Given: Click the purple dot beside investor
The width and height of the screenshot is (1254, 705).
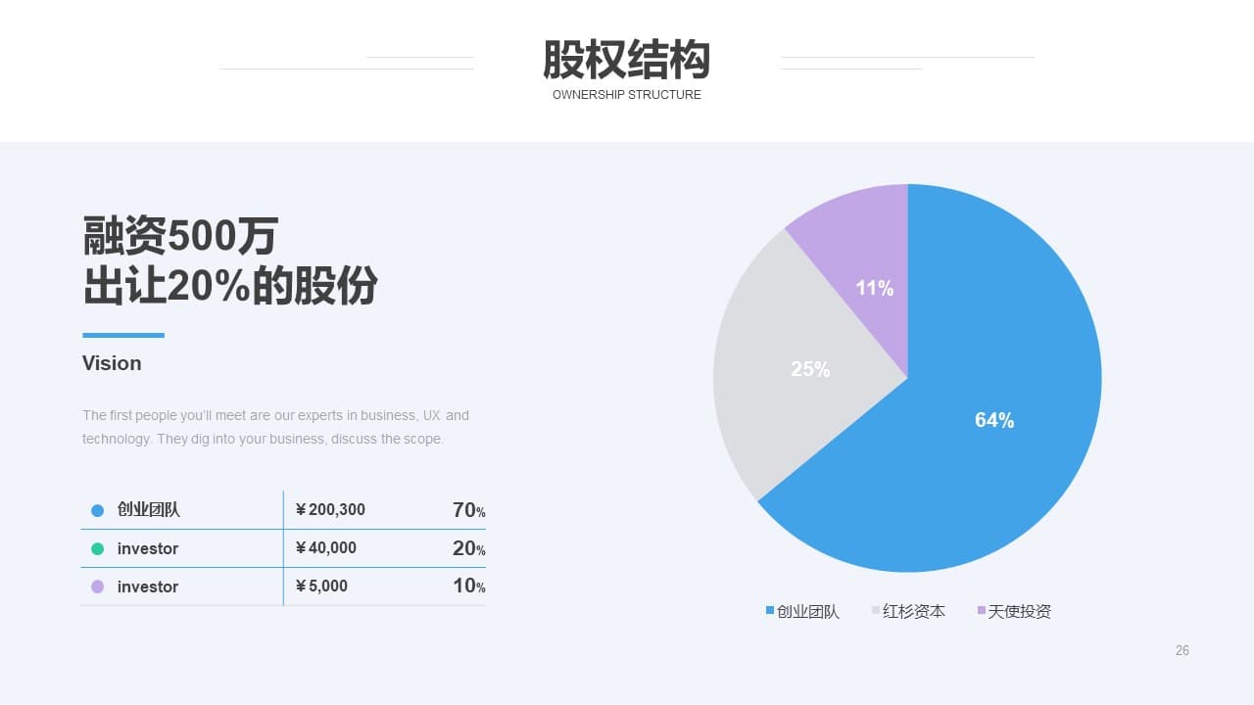Looking at the screenshot, I should point(97,587).
